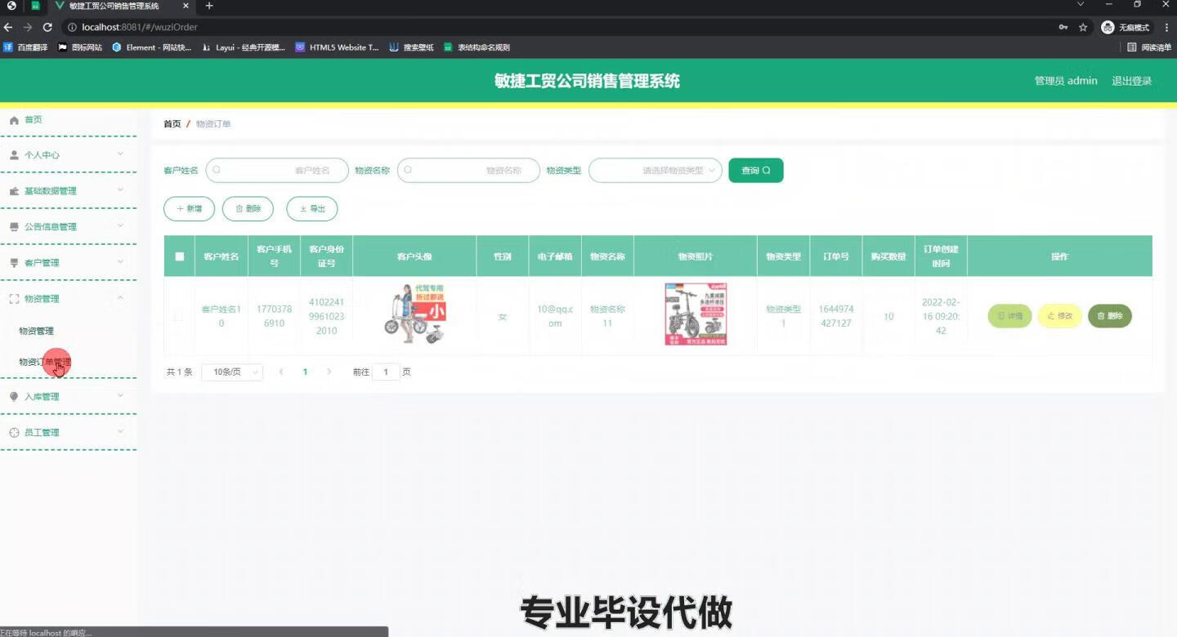Open the 10条/页 page size dropdown
The image size is (1177, 637).
click(x=231, y=372)
